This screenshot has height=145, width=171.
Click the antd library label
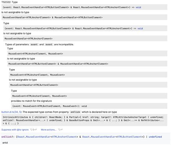click(x=5, y=143)
